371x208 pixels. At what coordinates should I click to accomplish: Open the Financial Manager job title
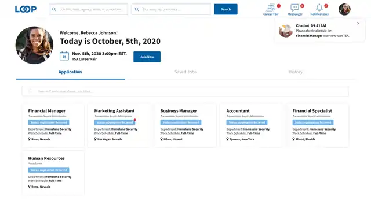point(47,110)
